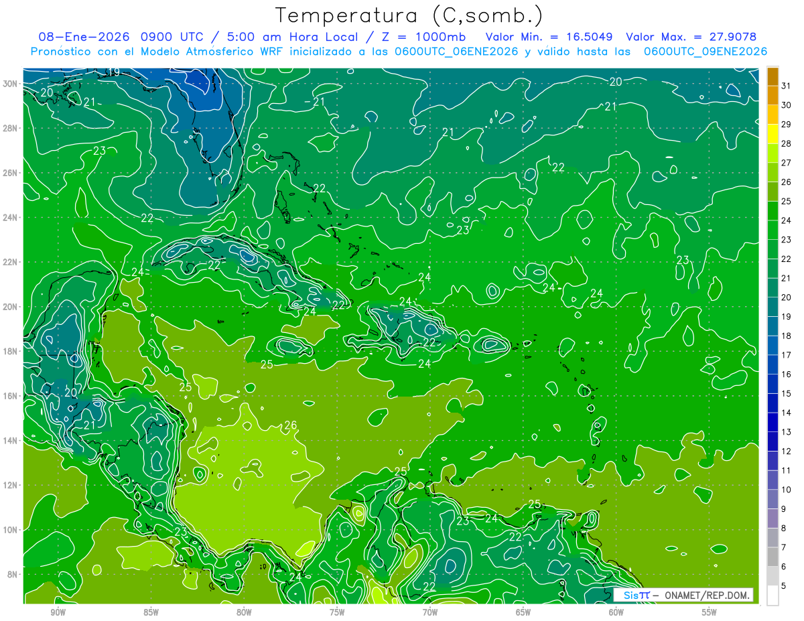Image resolution: width=804 pixels, height=621 pixels.
Task: Click the '14N' latitude axis label
Action: (x=11, y=441)
